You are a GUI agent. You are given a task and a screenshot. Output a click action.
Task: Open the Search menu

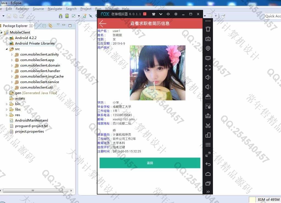(71, 9)
